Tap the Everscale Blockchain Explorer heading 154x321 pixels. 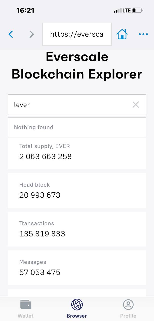pos(77,66)
